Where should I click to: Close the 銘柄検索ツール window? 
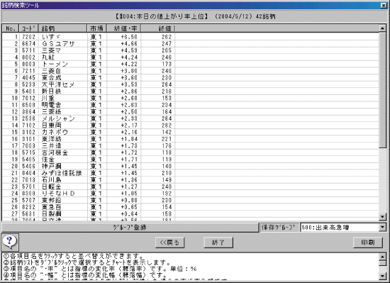[x=384, y=5]
